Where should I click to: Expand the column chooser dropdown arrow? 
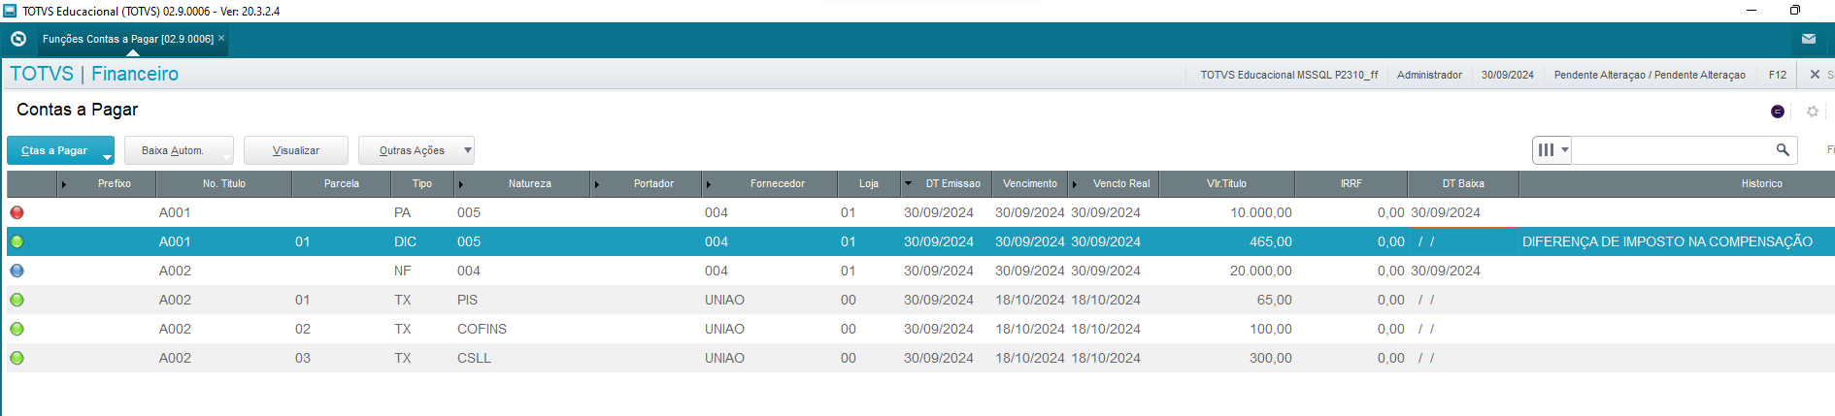[1564, 149]
